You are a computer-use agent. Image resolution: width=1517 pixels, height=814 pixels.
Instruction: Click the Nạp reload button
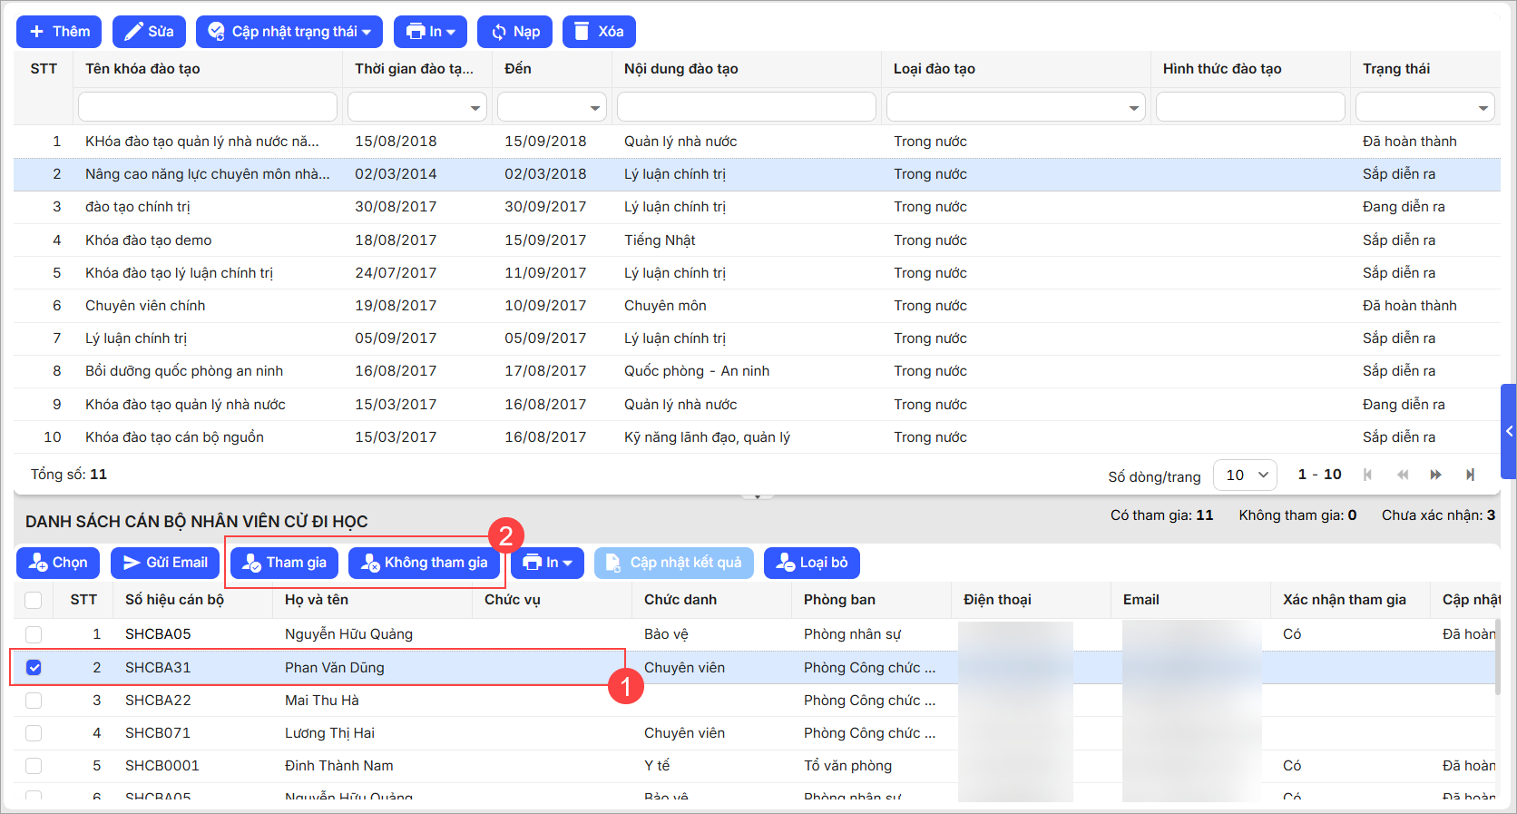coord(515,32)
